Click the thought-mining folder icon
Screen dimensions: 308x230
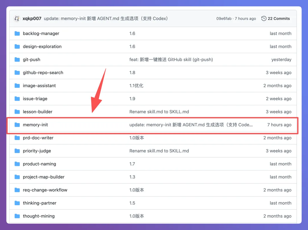(17, 216)
